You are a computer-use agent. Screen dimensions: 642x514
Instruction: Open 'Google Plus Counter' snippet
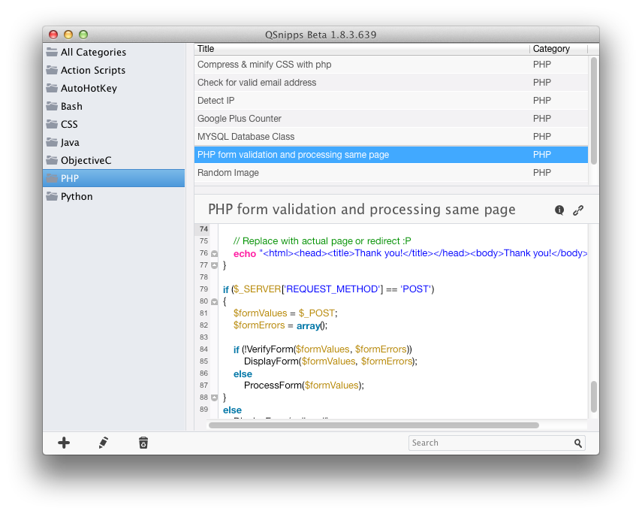tap(391, 119)
